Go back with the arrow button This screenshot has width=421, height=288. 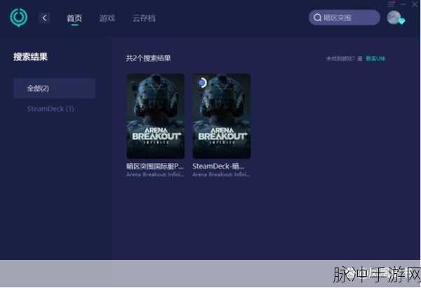[45, 18]
